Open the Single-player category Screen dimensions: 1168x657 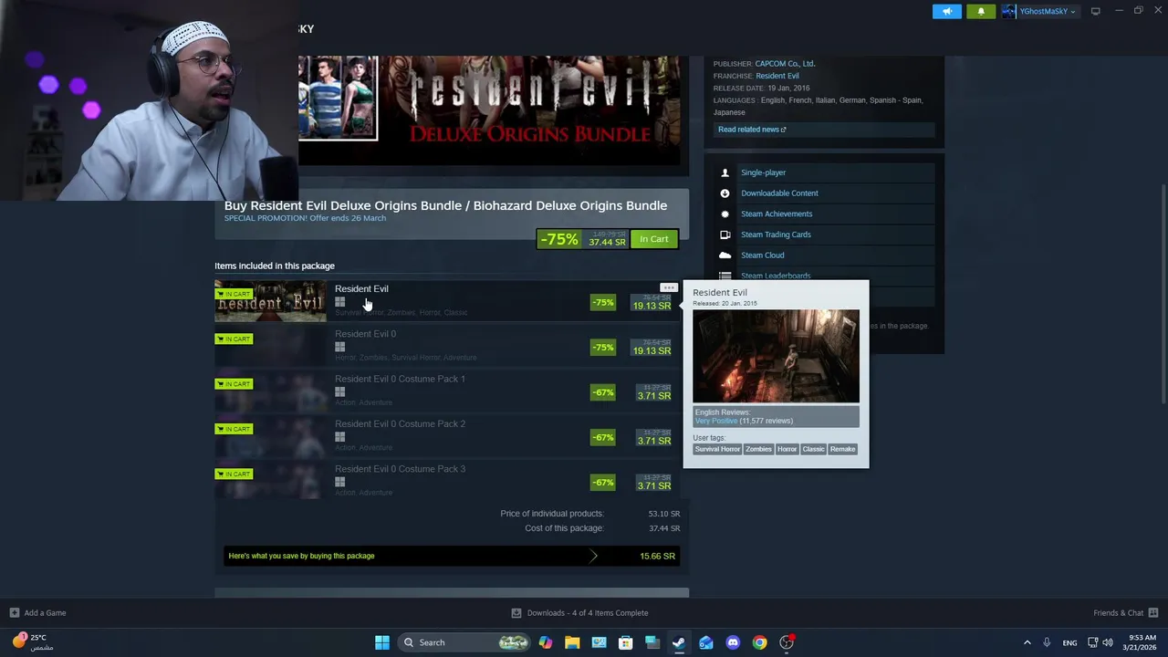pyautogui.click(x=763, y=172)
